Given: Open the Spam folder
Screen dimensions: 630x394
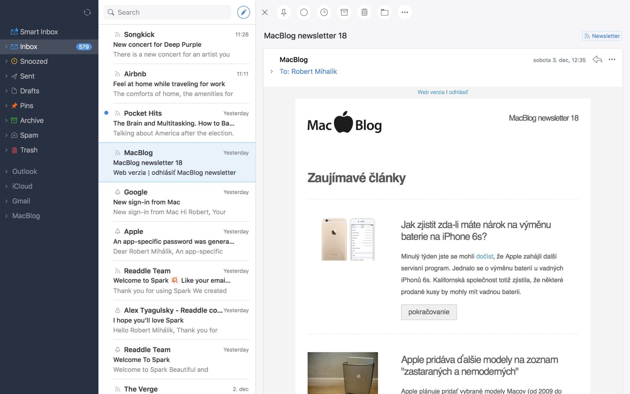Looking at the screenshot, I should [x=49, y=135].
